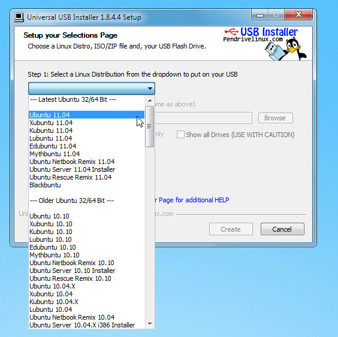The width and height of the screenshot is (338, 337).
Task: Select Xubuntu 10.10 entry
Action: pos(86,224)
